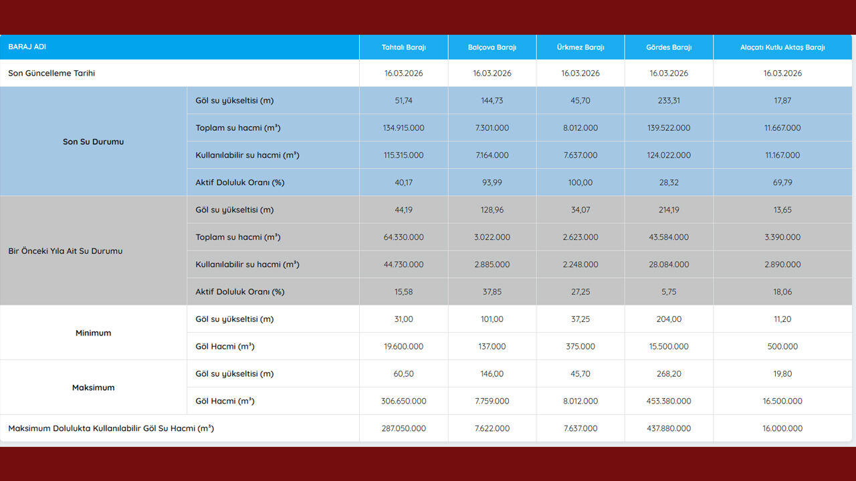Screen dimensions: 856x481
Task: Click the BARAJ ADI header cell
Action: point(27,47)
